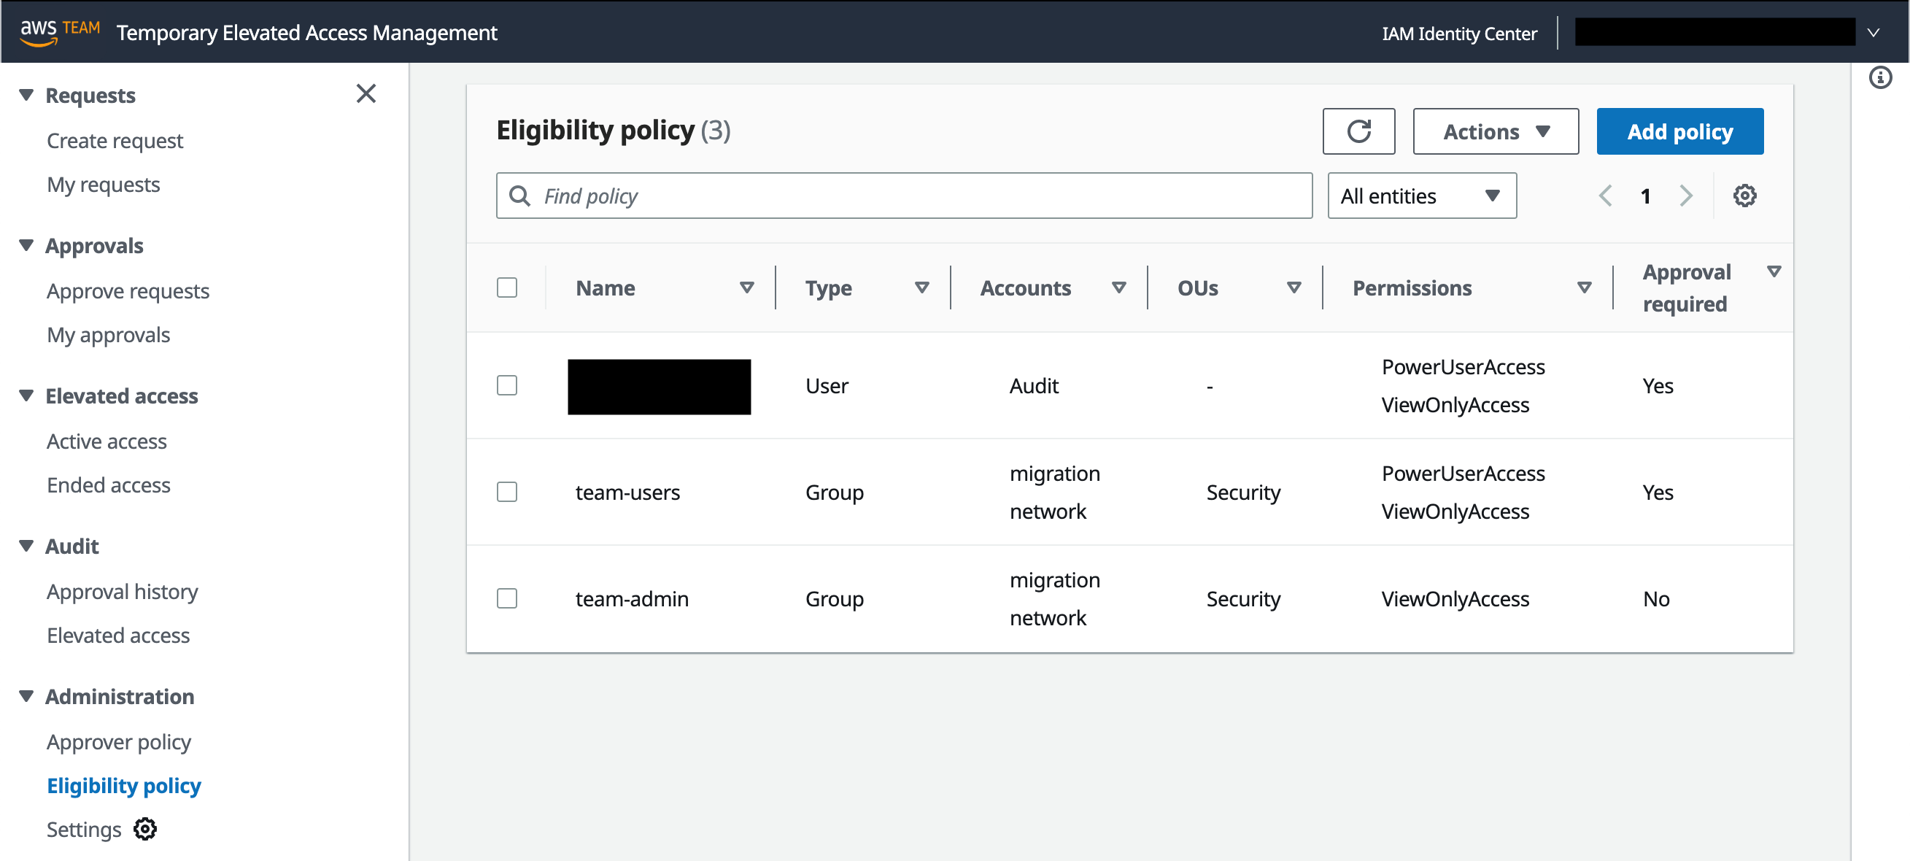Open Approval history in the Audit section
Image resolution: width=1910 pixels, height=861 pixels.
[x=122, y=591]
